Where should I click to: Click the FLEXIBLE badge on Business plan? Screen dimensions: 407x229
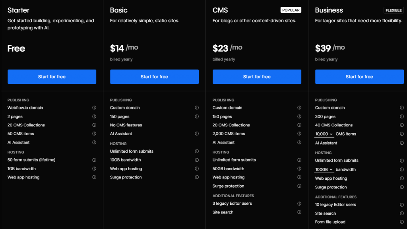pos(393,10)
